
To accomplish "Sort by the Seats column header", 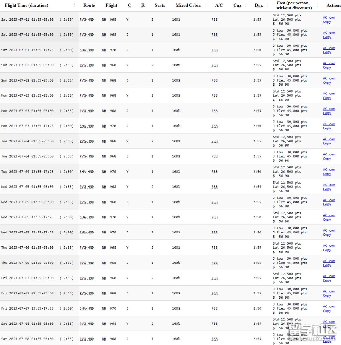I will pos(160,5).
